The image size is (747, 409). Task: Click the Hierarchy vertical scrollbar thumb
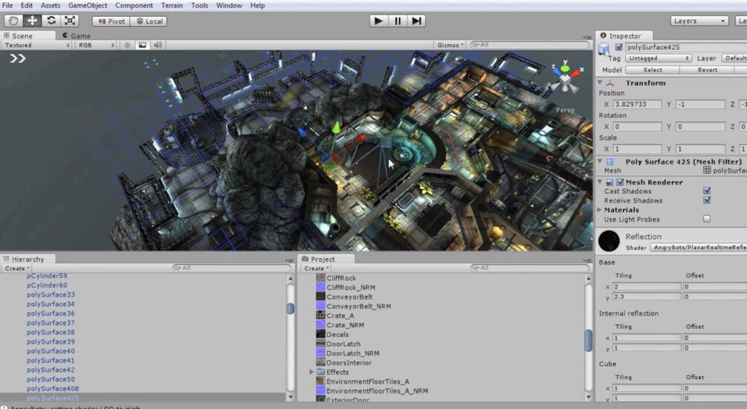coord(291,309)
